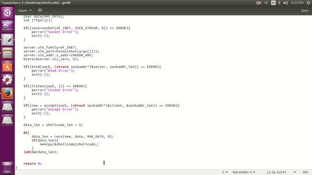The width and height of the screenshot is (312, 175).
Task: Open the Trash in the dock
Action: click(7, 167)
